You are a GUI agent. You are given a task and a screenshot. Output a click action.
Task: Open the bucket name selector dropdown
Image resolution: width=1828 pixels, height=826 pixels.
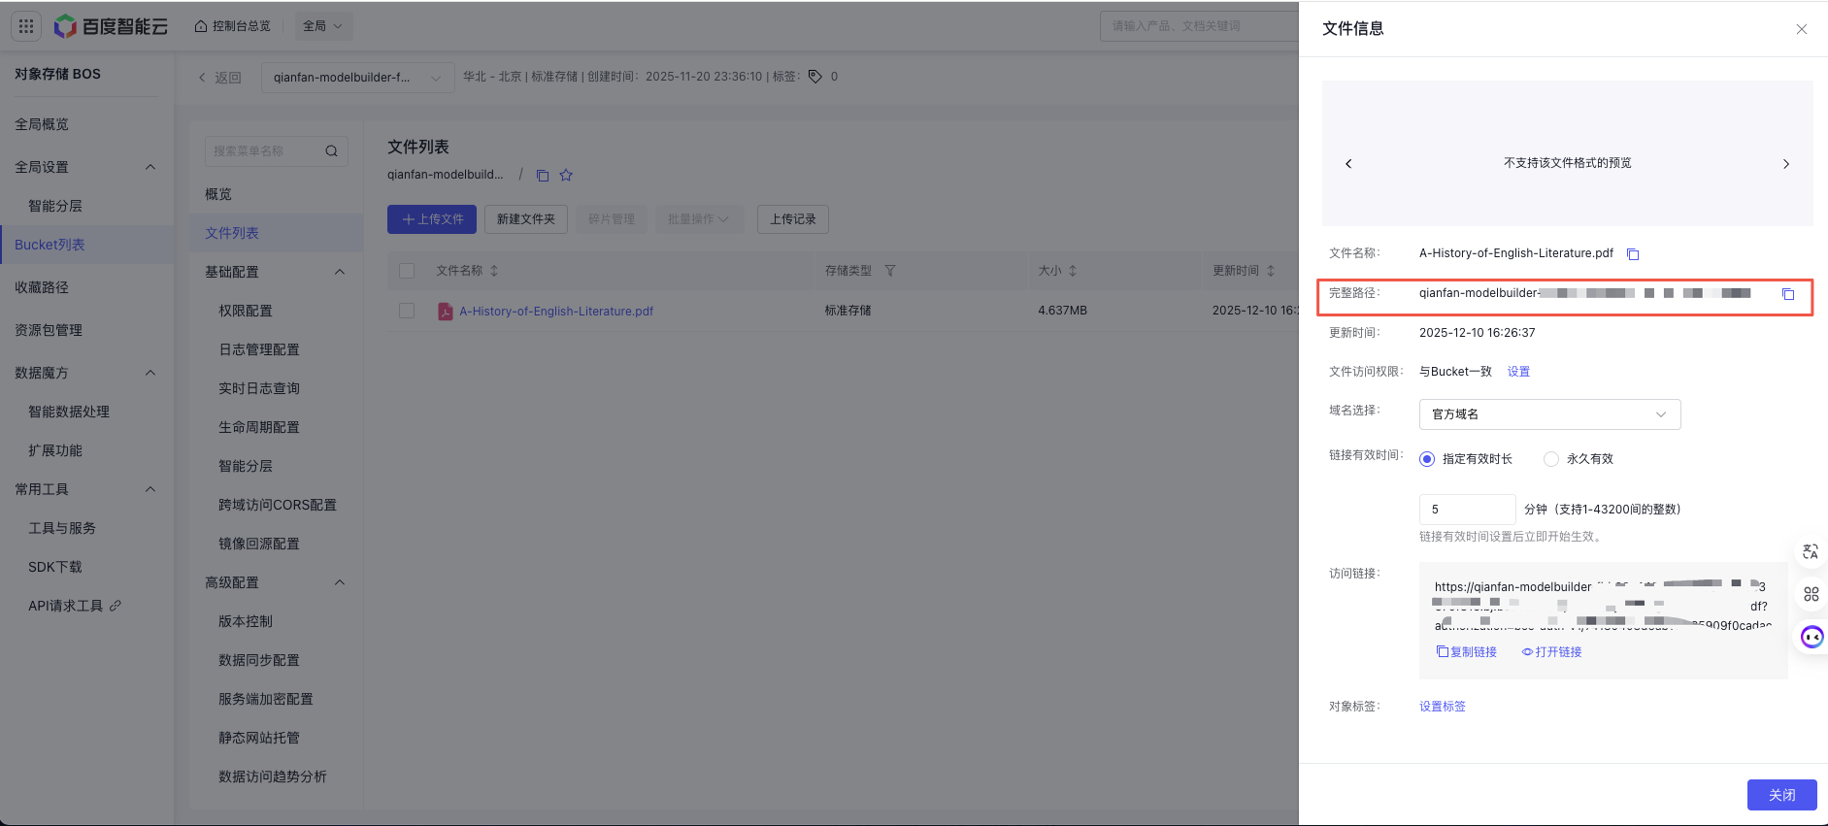click(x=357, y=78)
